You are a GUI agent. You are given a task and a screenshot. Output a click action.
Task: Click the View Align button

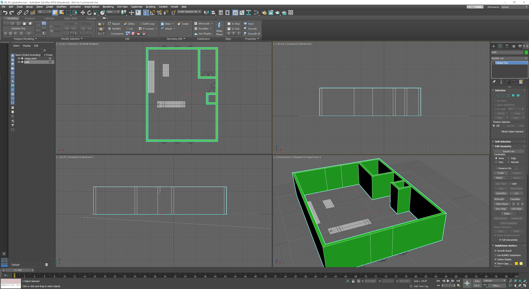click(x=501, y=209)
